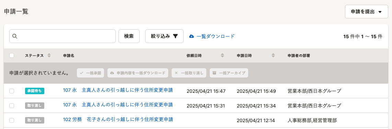Check the 102 労務 花子 row checkbox
The image size is (392, 129).
[12, 120]
